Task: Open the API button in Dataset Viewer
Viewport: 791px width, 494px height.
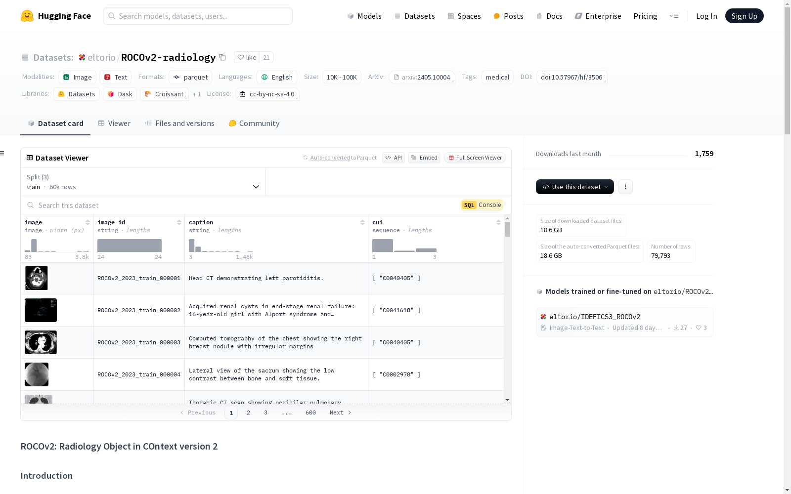Action: [394, 158]
